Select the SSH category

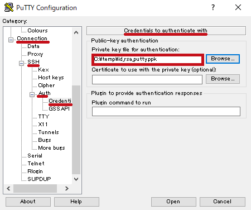tap(33, 61)
